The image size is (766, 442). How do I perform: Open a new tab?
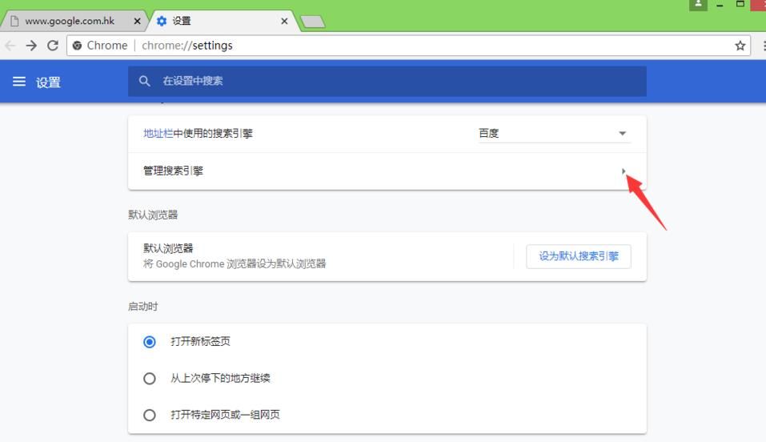313,22
